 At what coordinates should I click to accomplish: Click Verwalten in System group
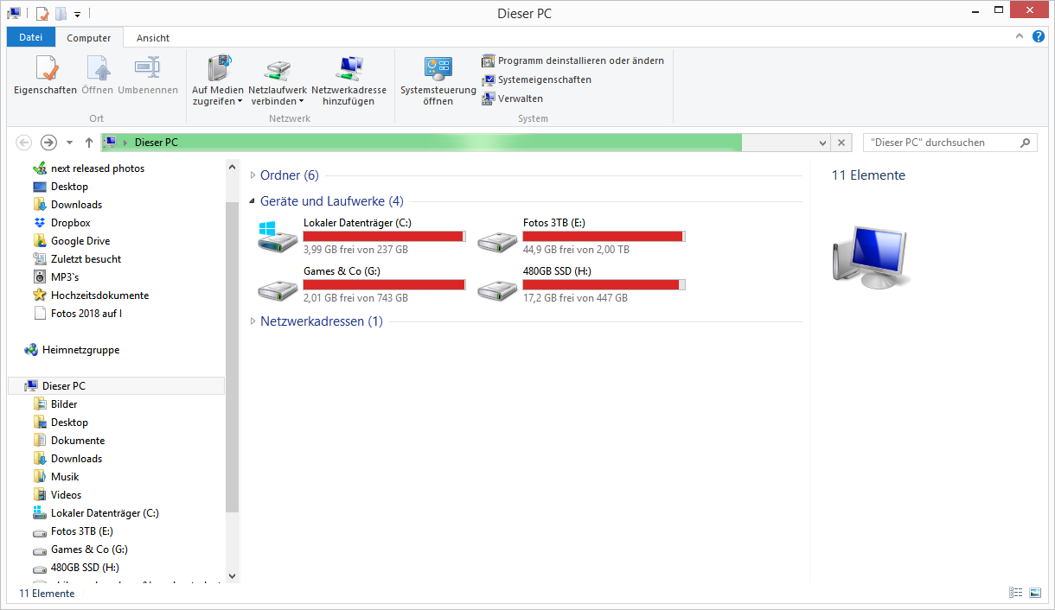click(512, 98)
